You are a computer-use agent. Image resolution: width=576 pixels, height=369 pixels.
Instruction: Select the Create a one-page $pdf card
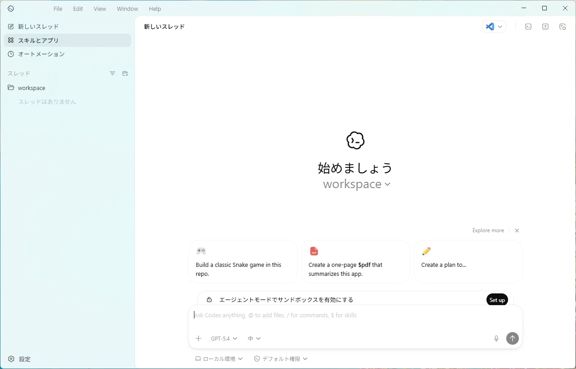click(355, 262)
